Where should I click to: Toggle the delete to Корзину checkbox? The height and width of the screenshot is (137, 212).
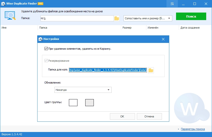[46, 48]
